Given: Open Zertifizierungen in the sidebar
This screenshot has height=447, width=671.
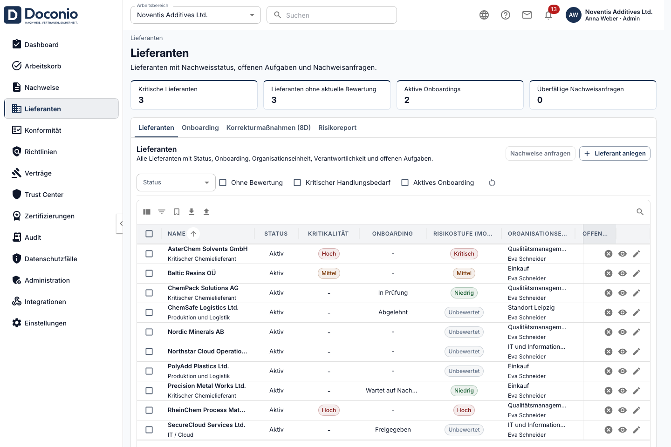Looking at the screenshot, I should (x=62, y=216).
